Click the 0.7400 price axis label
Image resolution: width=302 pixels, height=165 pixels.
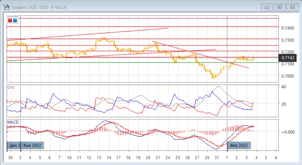(287, 28)
